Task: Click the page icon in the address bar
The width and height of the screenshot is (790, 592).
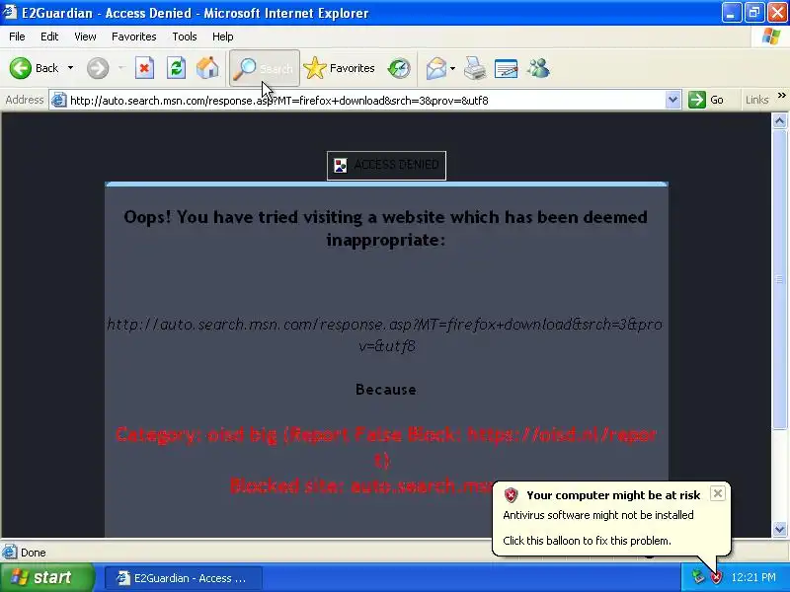Action: 59,100
